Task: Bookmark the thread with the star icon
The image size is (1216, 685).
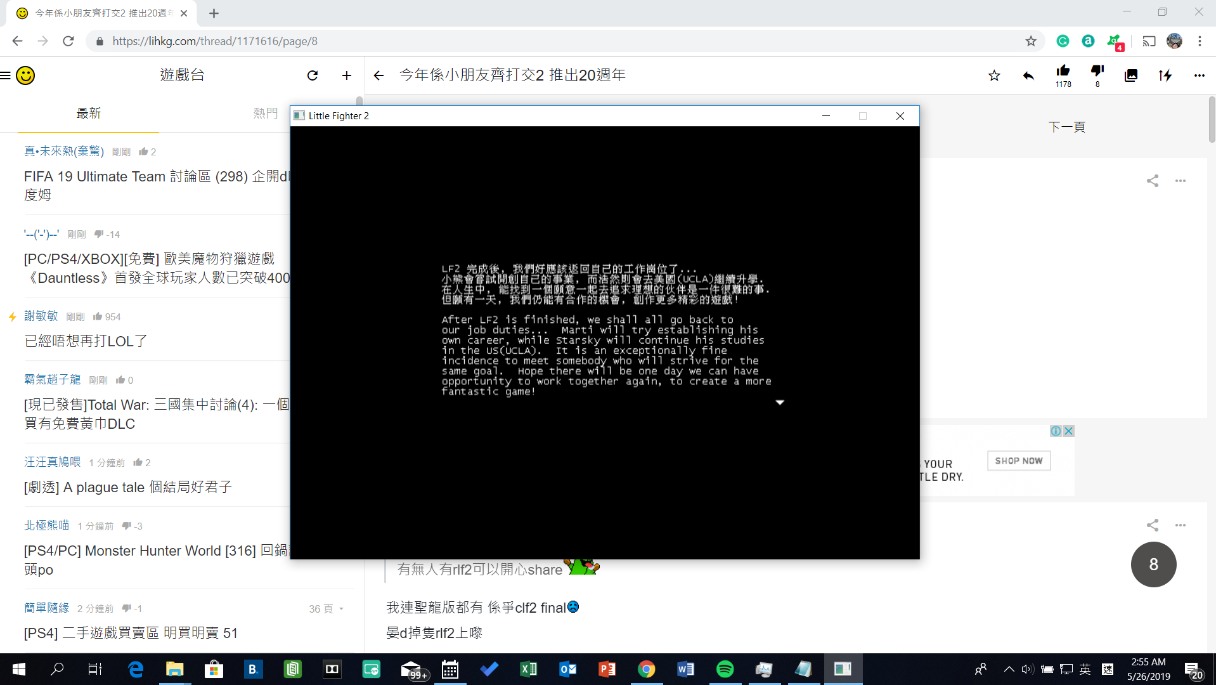Action: [x=994, y=75]
